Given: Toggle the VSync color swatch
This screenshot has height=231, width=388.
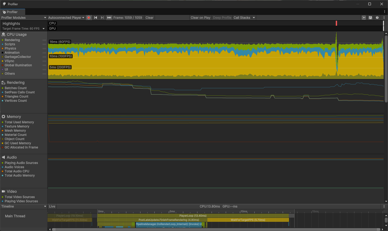Looking at the screenshot, I should point(3,61).
